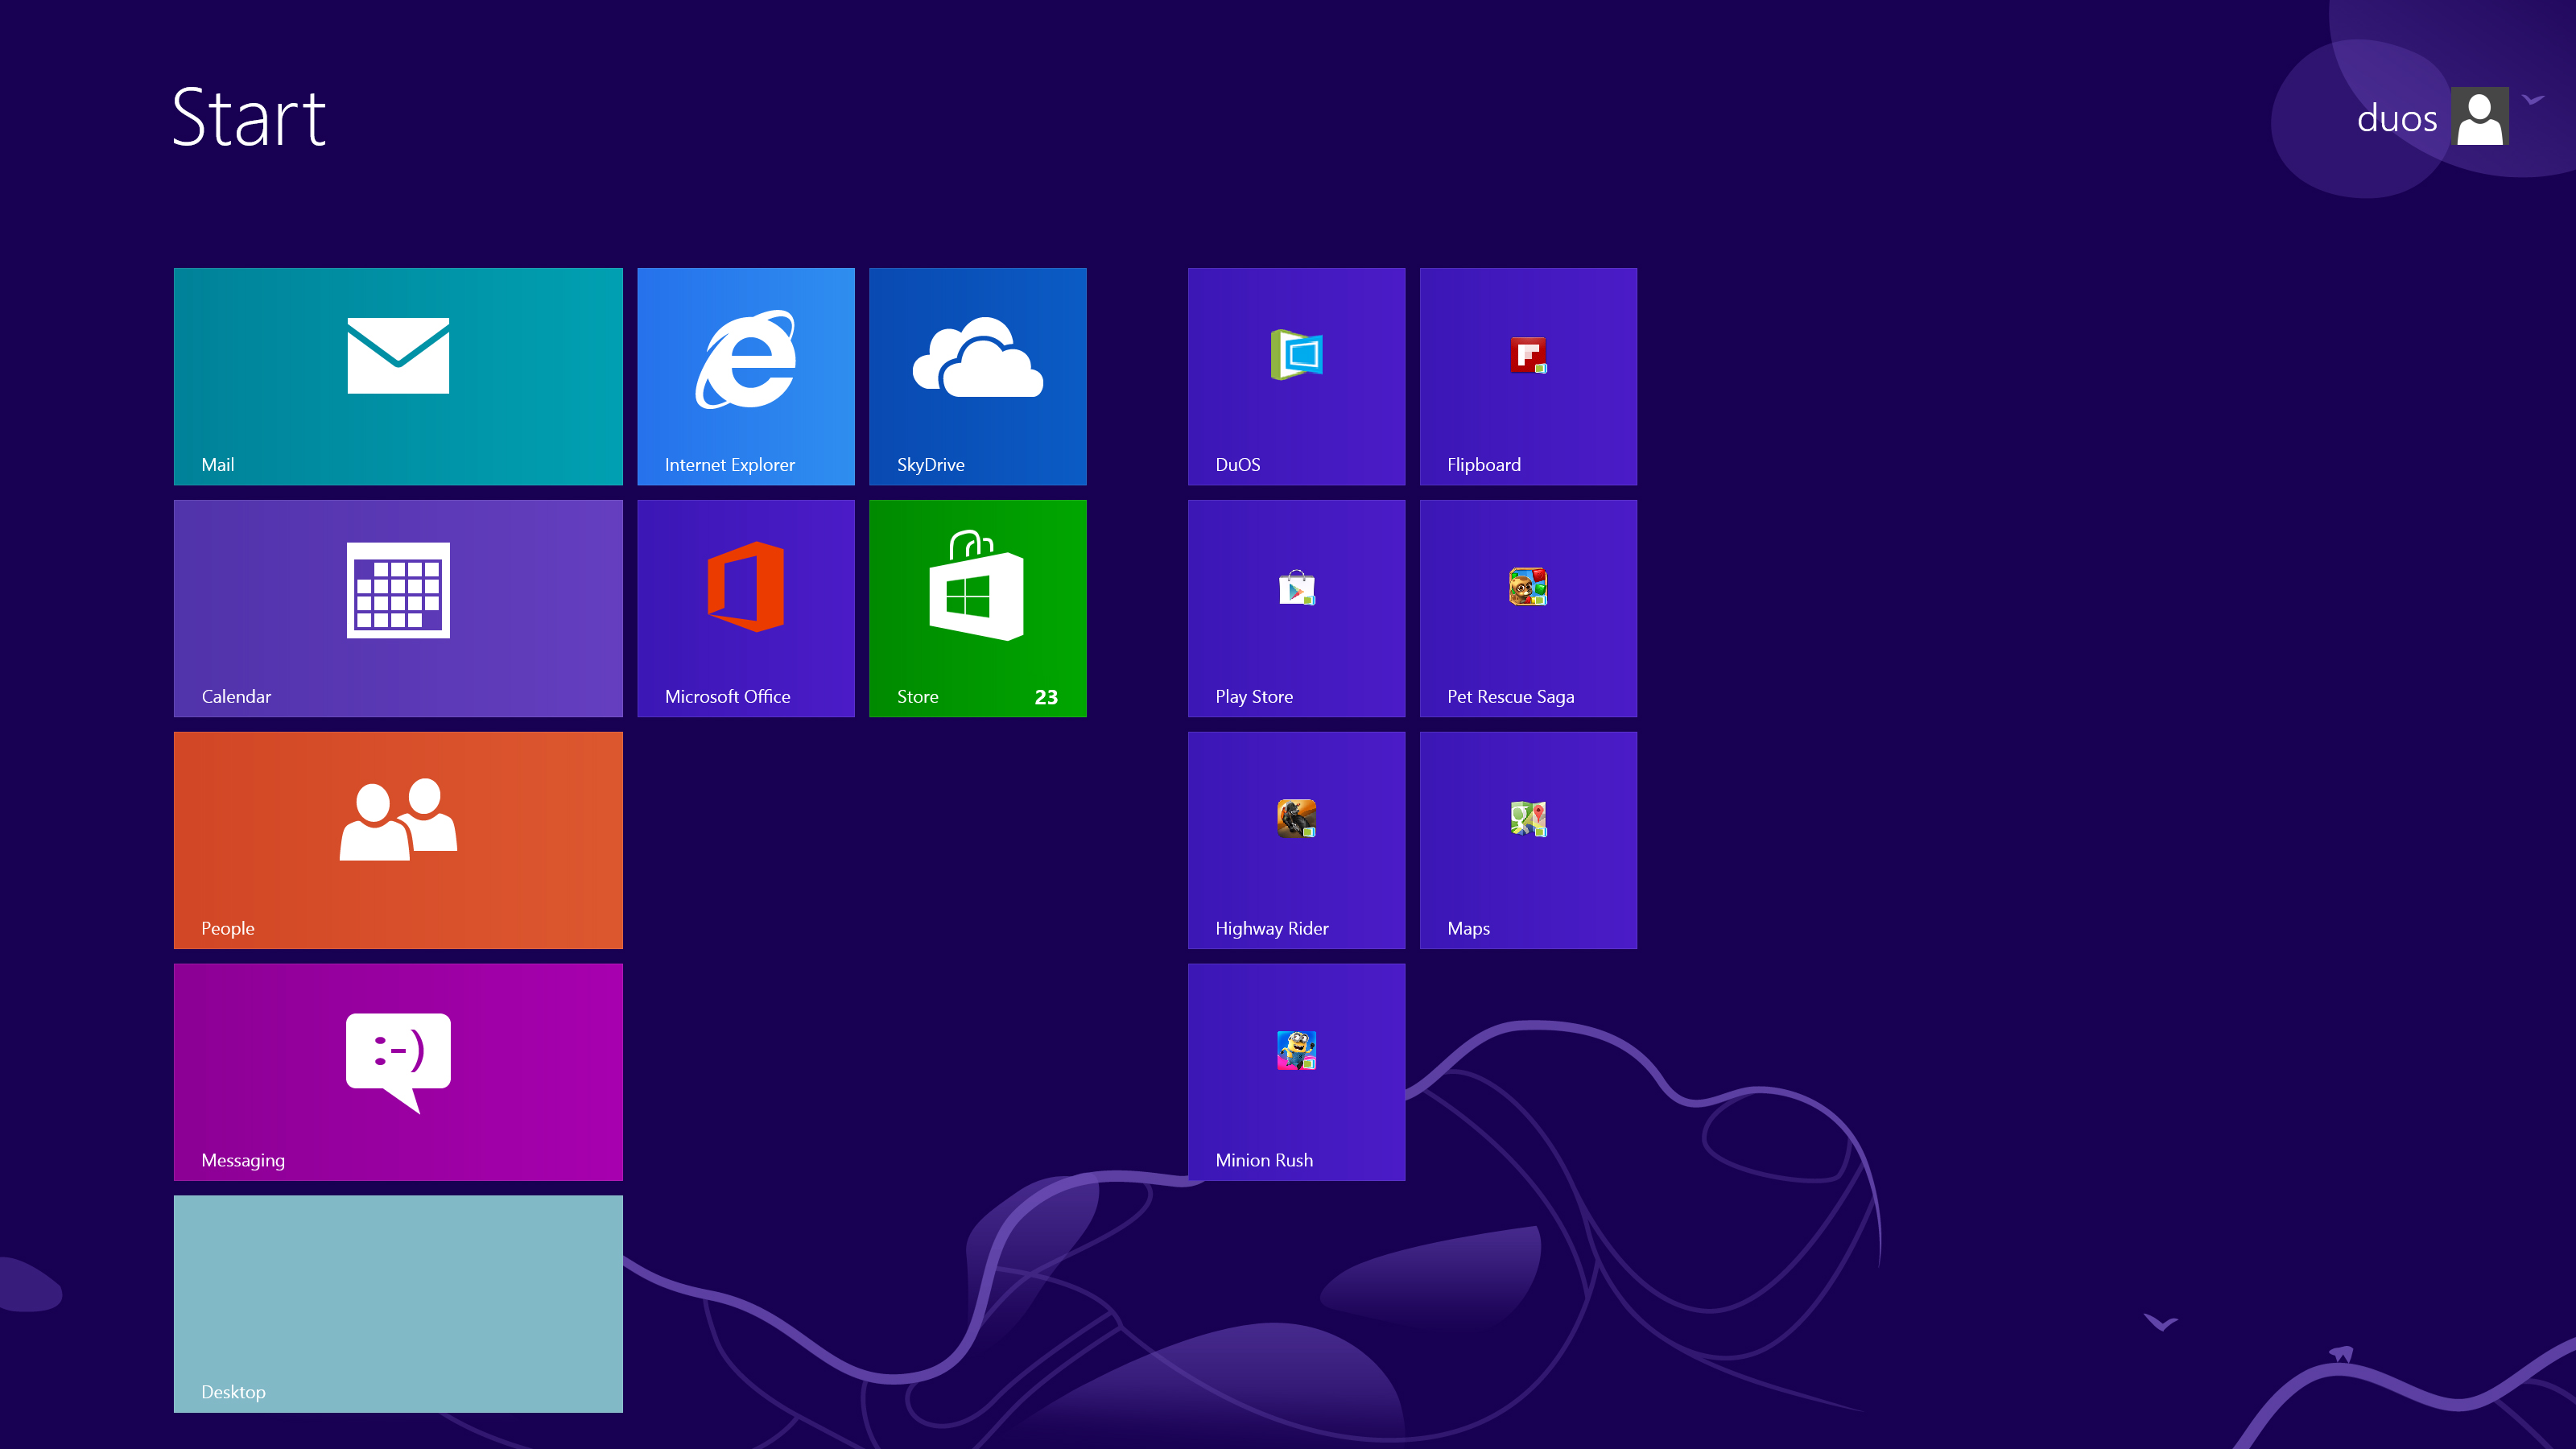Click the duos account picture
Viewport: 2576px width, 1449px height.
pyautogui.click(x=2480, y=116)
